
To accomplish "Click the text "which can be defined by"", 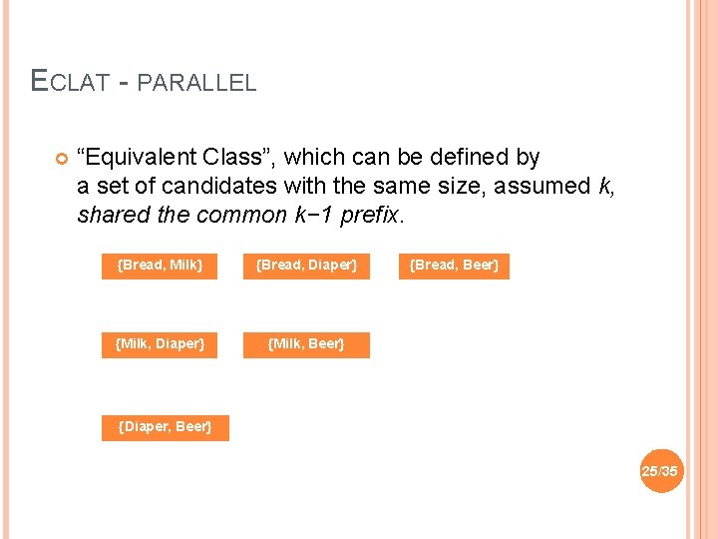I will (411, 157).
